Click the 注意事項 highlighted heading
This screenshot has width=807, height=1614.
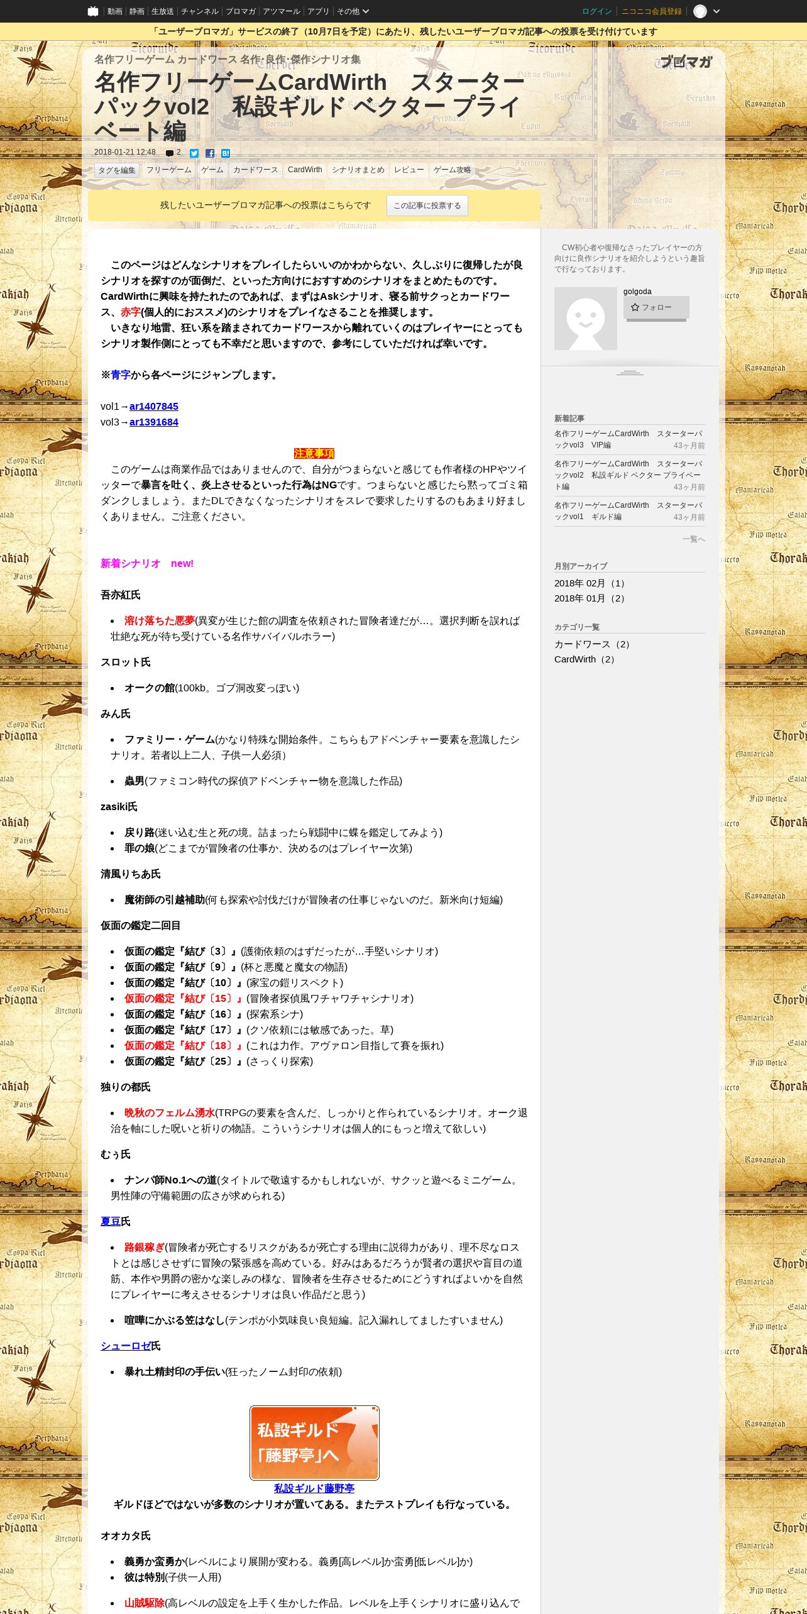click(x=314, y=453)
